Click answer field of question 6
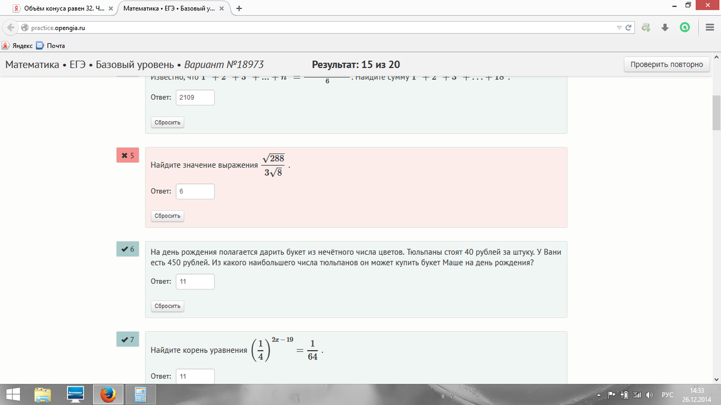 tap(195, 282)
